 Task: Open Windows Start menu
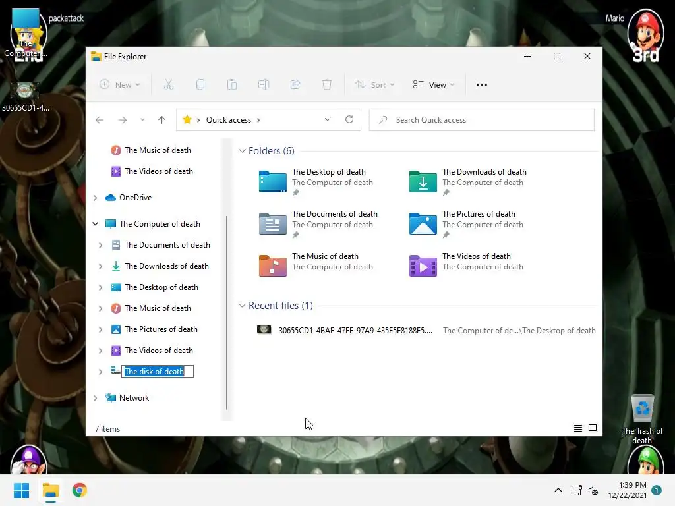pyautogui.click(x=21, y=490)
